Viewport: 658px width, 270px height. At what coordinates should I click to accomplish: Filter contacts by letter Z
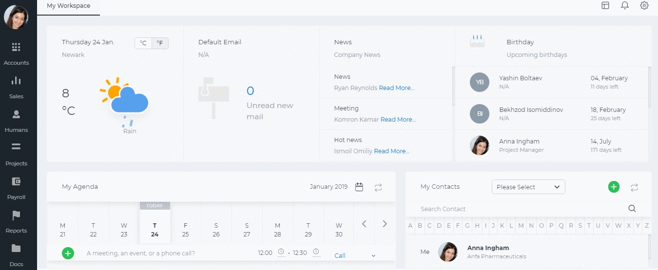pos(646,225)
